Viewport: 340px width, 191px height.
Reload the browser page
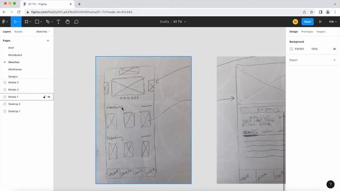[x=19, y=12]
